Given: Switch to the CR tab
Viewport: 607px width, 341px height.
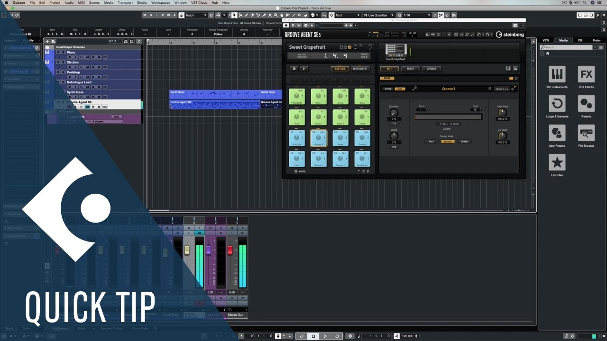Looking at the screenshot, I should (580, 40).
